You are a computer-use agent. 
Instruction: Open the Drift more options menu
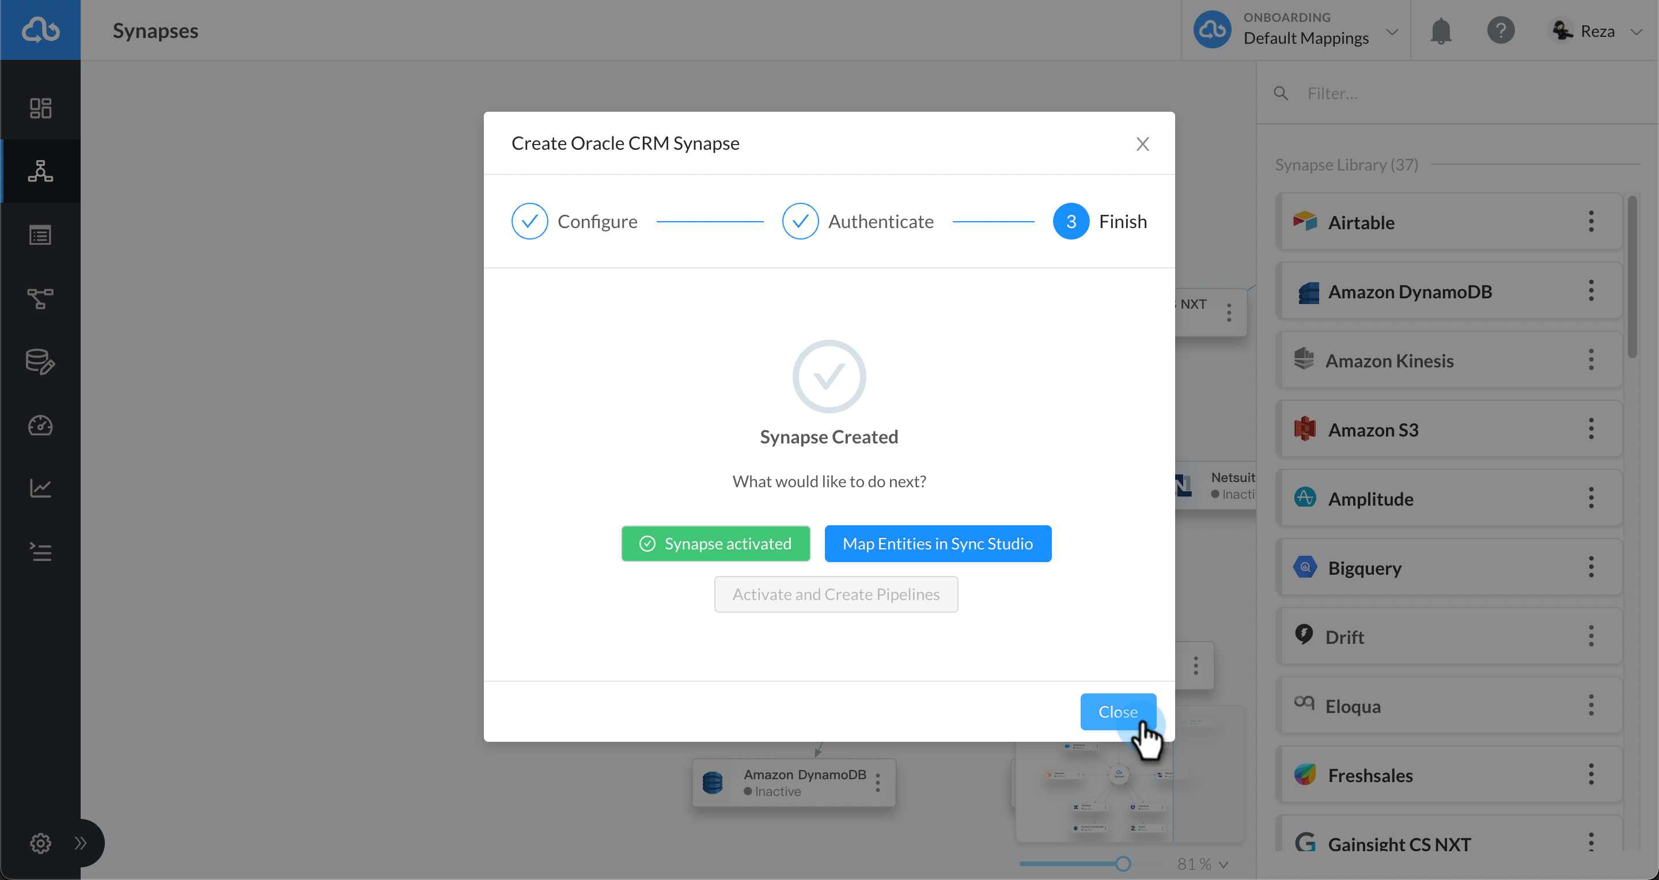[x=1590, y=636]
